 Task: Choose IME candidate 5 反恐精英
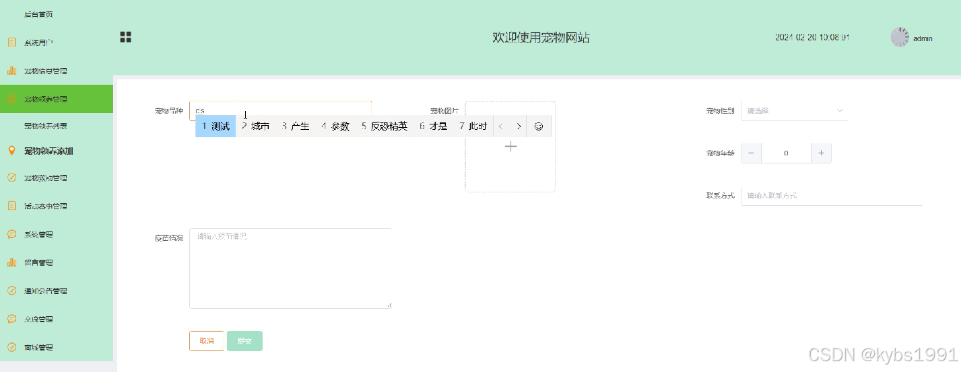click(x=385, y=126)
